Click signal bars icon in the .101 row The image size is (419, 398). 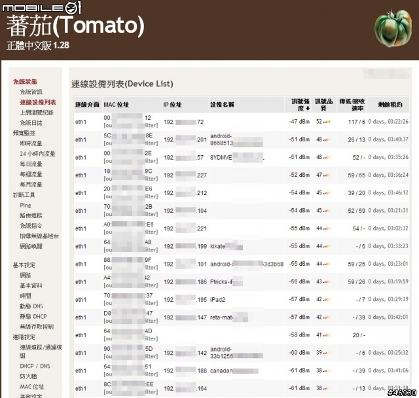(327, 264)
